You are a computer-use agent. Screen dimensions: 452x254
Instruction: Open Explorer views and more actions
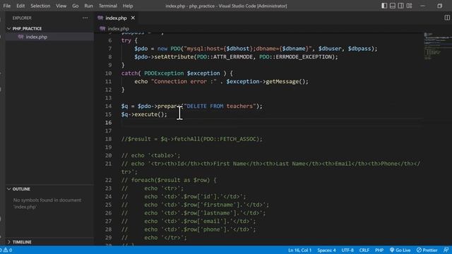pyautogui.click(x=85, y=18)
